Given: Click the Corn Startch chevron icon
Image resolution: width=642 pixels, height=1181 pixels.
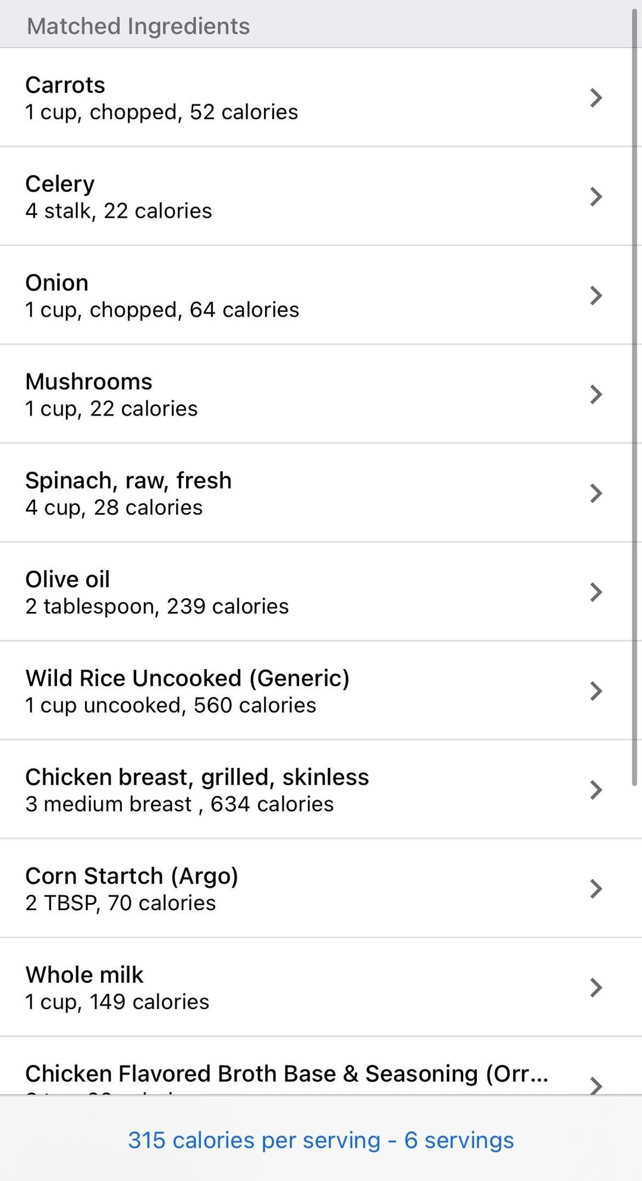Looking at the screenshot, I should coord(596,888).
